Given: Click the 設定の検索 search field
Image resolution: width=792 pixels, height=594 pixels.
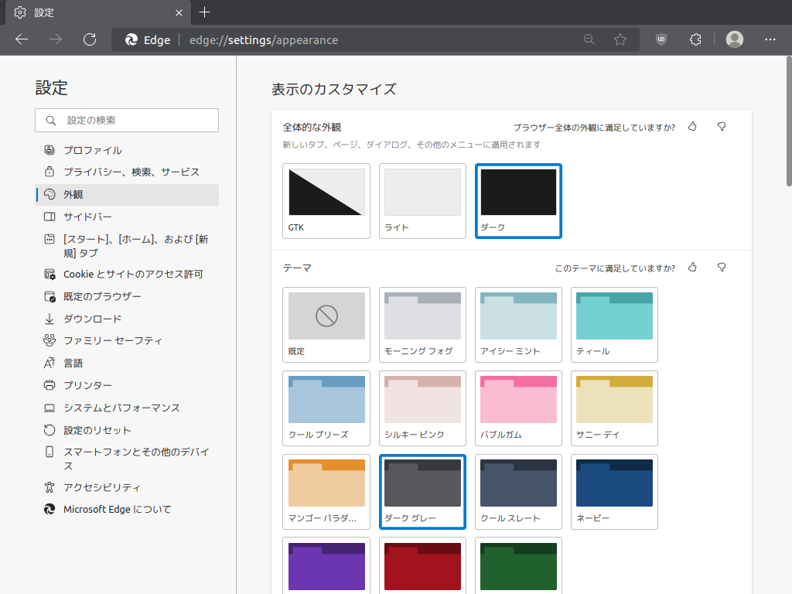Looking at the screenshot, I should tap(127, 120).
